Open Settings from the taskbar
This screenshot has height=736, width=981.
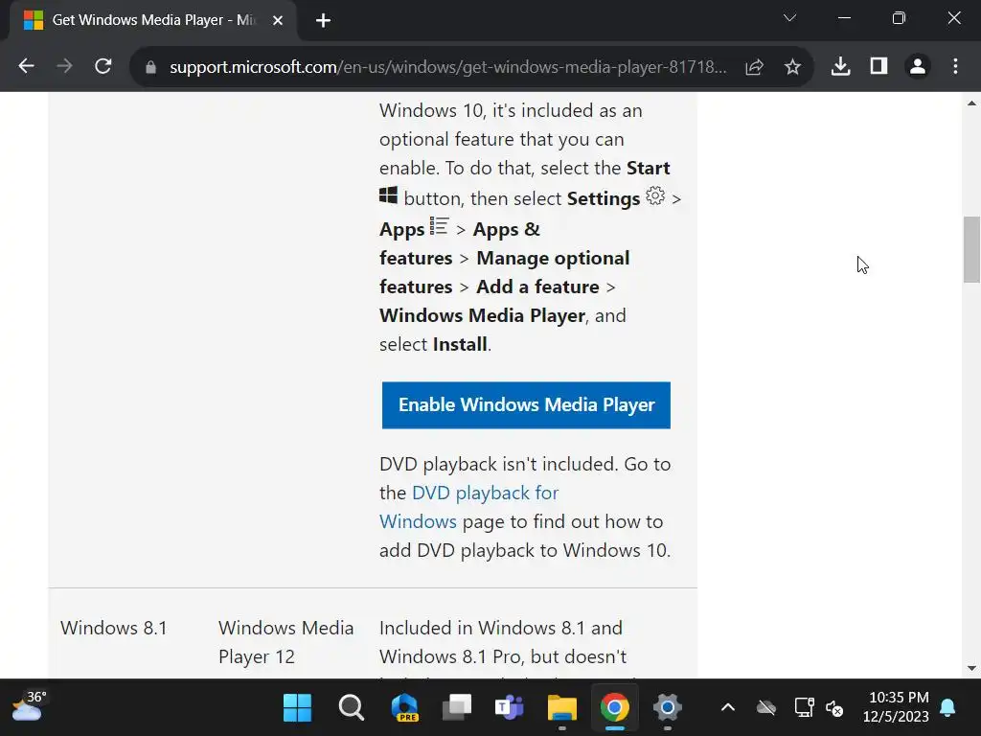click(668, 707)
